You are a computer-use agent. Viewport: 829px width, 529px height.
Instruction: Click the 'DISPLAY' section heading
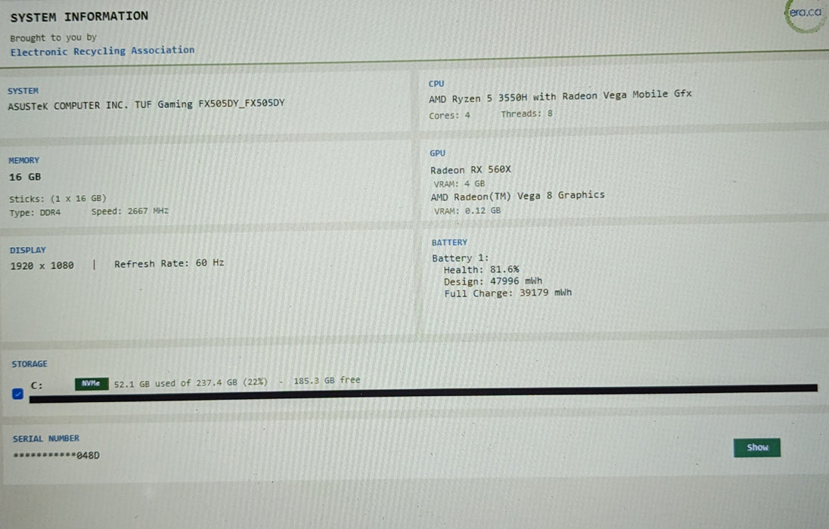(27, 250)
